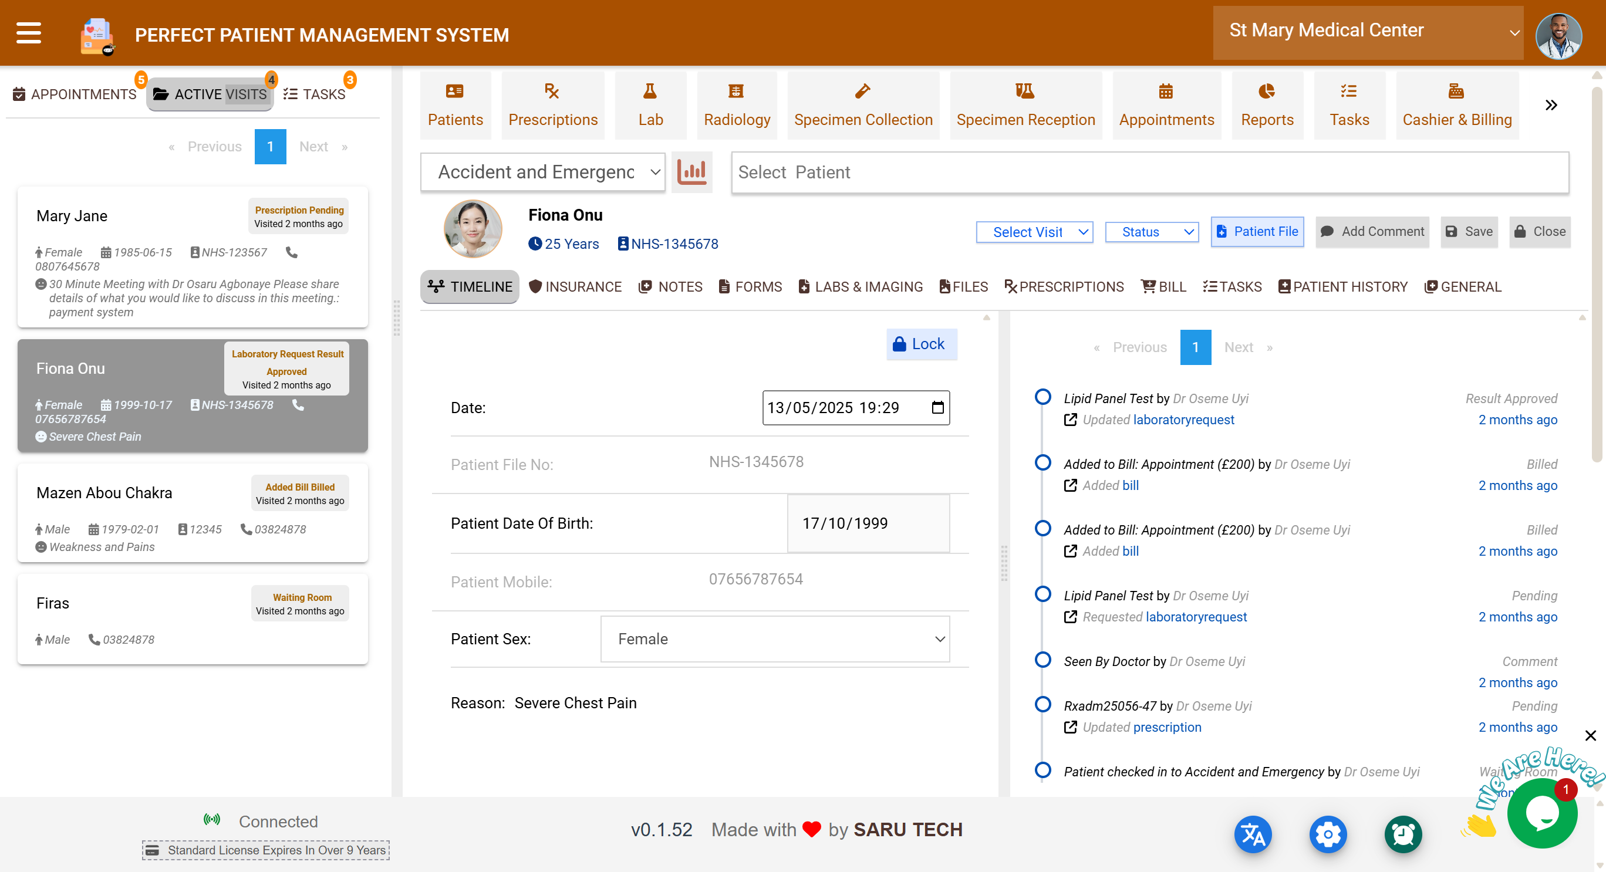Open the language translation button
Screen dimensions: 1606x872
coord(1253,834)
